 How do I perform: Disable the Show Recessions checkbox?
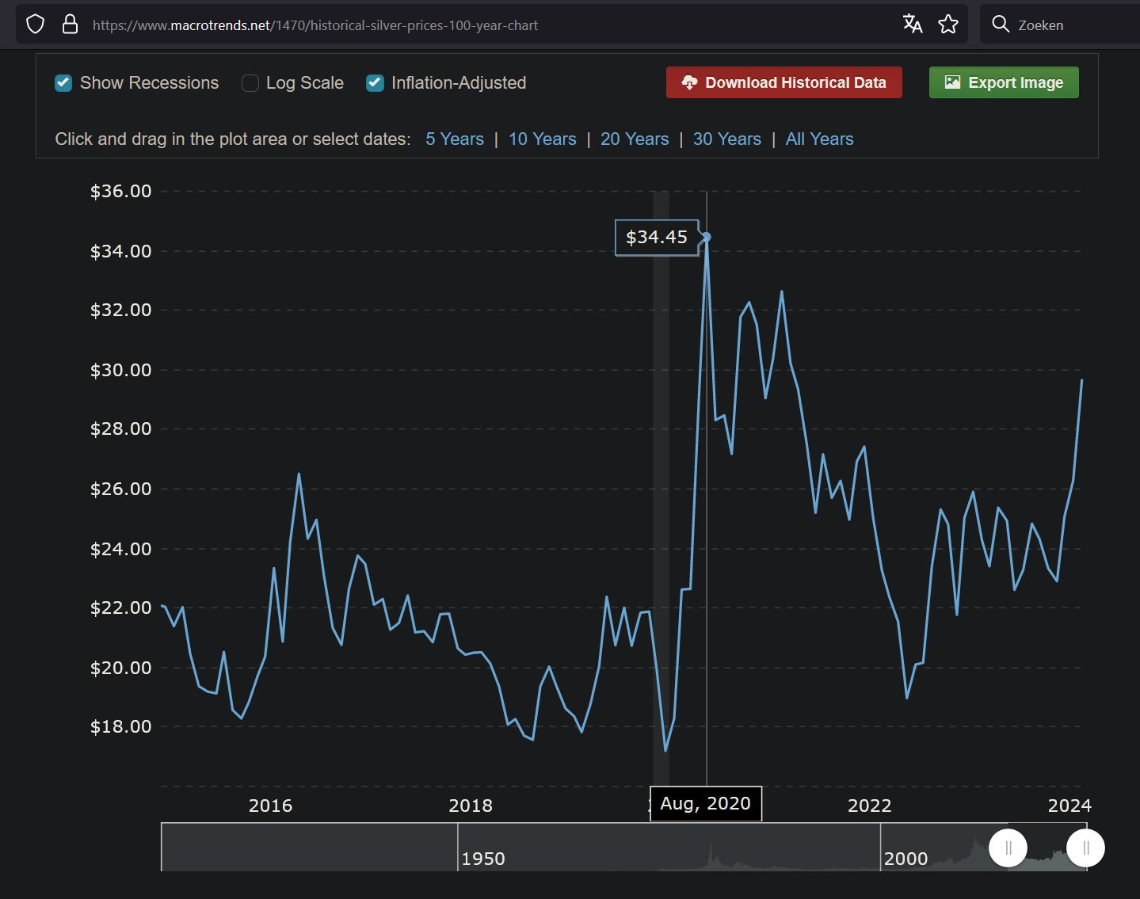[63, 83]
